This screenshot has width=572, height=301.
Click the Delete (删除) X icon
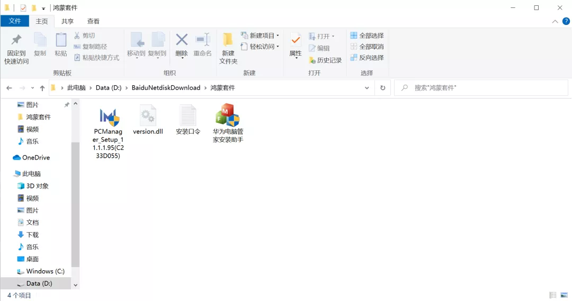181,40
